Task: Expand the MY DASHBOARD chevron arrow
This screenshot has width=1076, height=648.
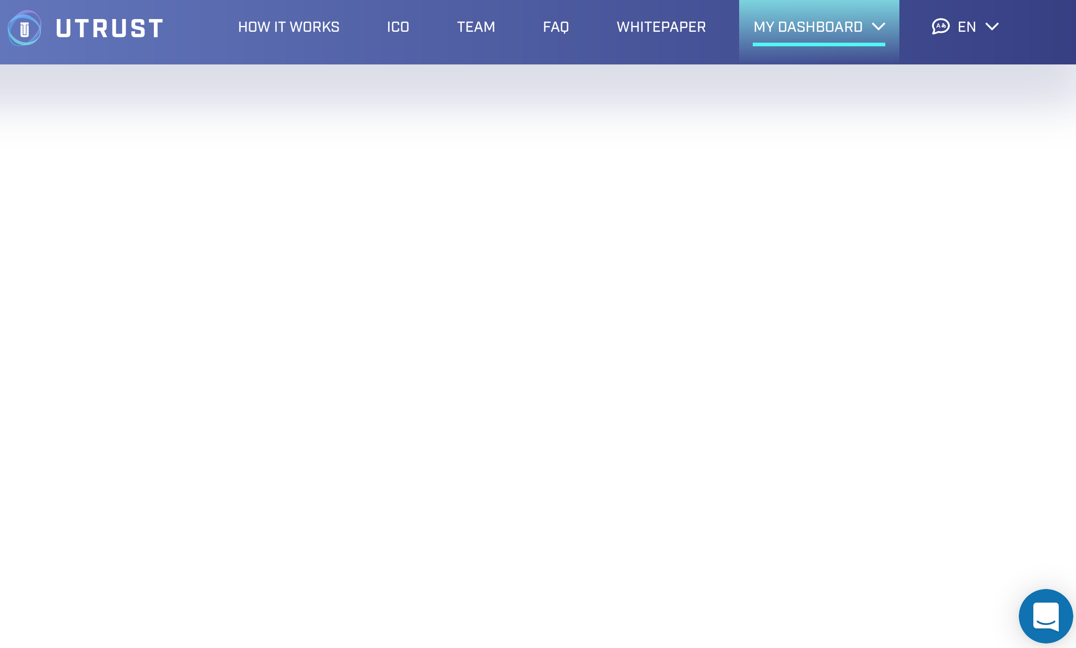Action: pyautogui.click(x=879, y=27)
